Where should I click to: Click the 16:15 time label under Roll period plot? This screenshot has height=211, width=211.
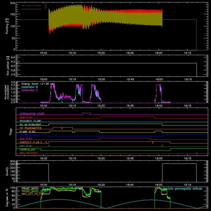[188, 79]
